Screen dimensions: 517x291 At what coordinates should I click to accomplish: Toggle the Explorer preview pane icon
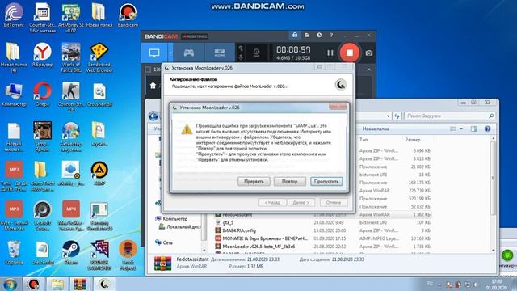[x=474, y=129]
